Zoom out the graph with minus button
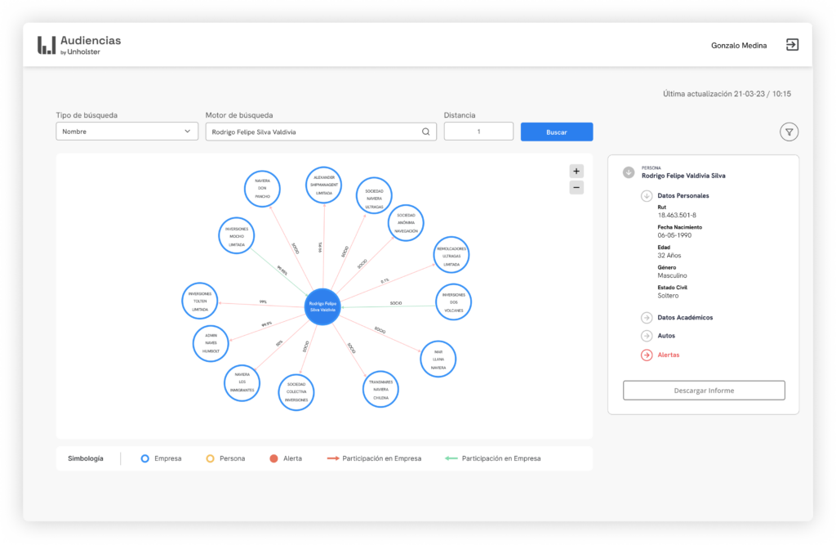 click(x=576, y=187)
